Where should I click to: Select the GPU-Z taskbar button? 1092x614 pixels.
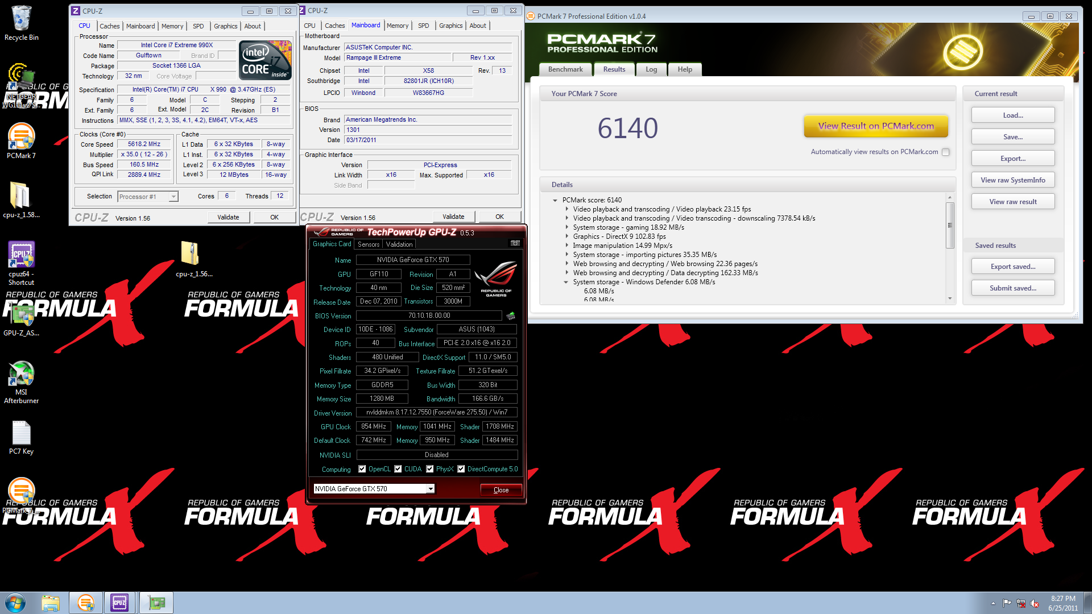pos(156,603)
